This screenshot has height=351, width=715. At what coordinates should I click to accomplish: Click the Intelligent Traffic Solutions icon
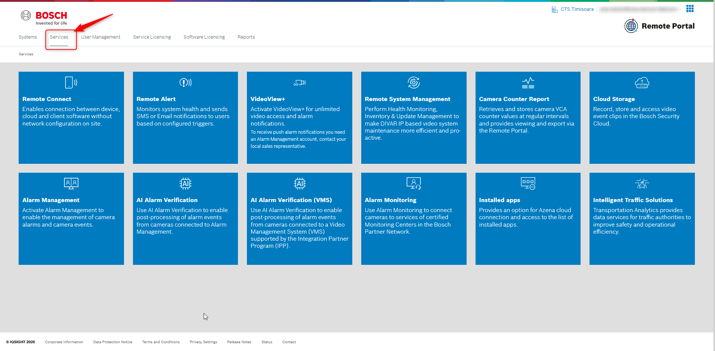point(642,183)
